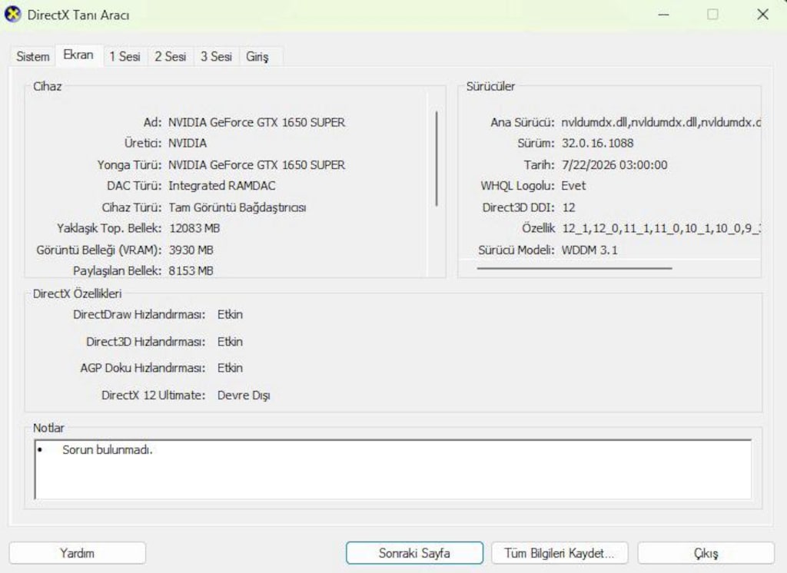Viewport: 787px width, 573px height.
Task: Click the DirectDraw Hızlandırması Etkin value
Action: (230, 315)
